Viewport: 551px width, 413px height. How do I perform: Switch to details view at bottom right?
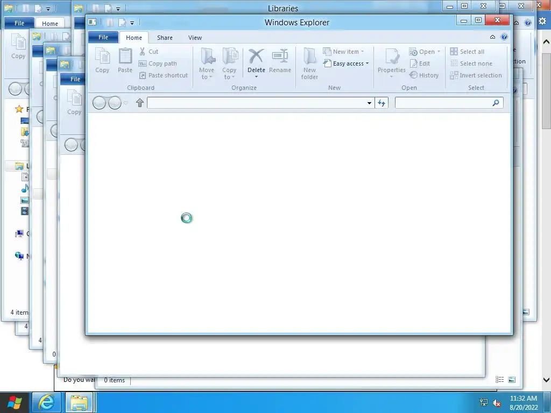coord(500,380)
